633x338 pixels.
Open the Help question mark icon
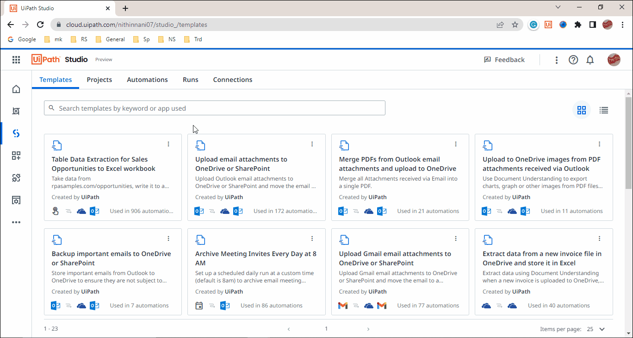pyautogui.click(x=573, y=60)
